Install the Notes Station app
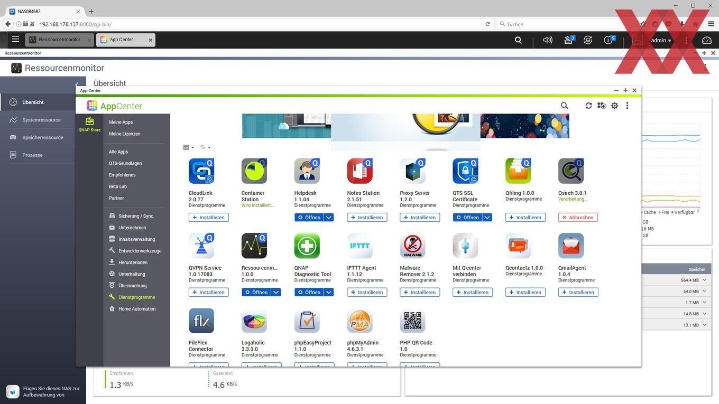Image resolution: width=719 pixels, height=404 pixels. pyautogui.click(x=367, y=218)
